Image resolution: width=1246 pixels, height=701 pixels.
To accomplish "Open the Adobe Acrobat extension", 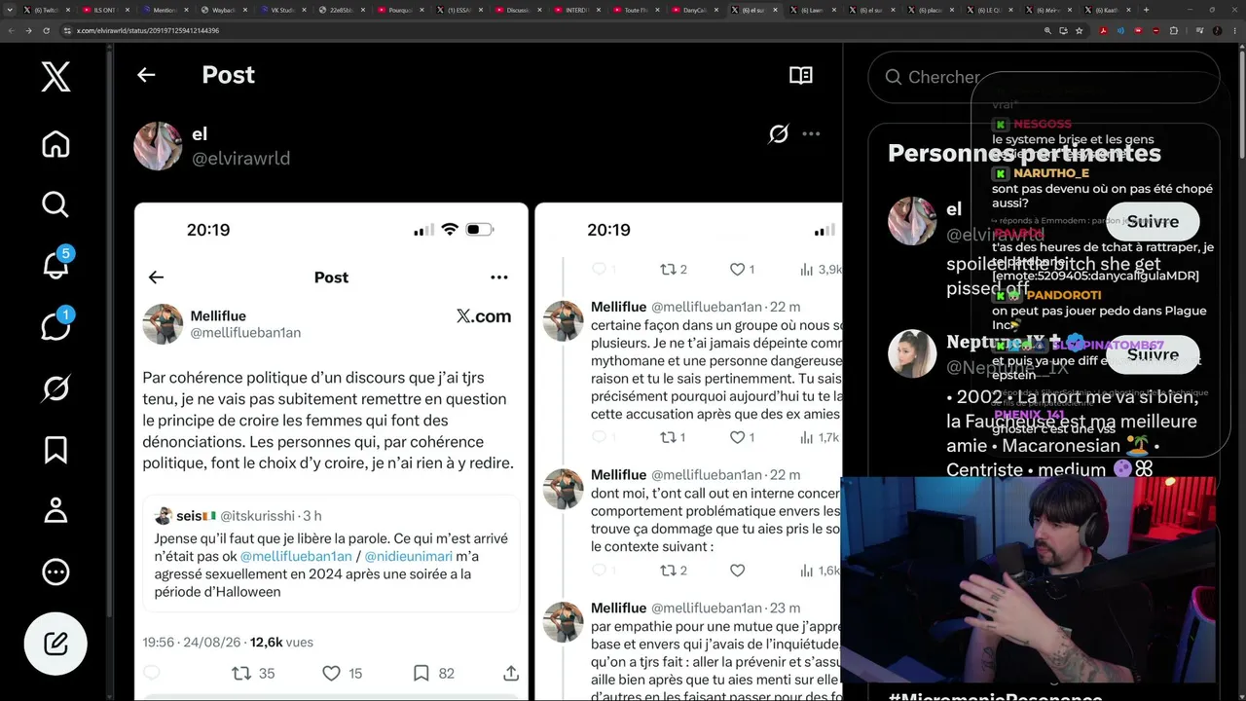I will tap(1103, 30).
